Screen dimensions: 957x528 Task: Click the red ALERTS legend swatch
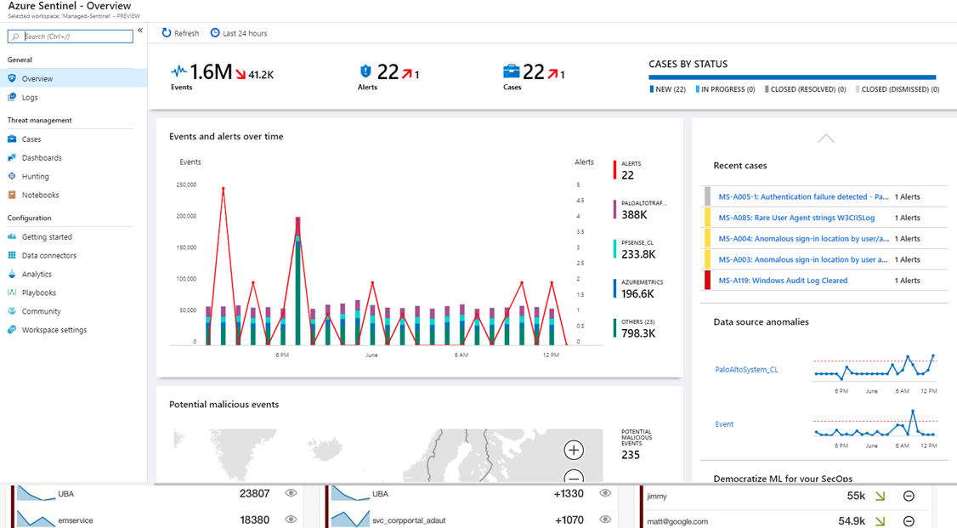tap(614, 170)
